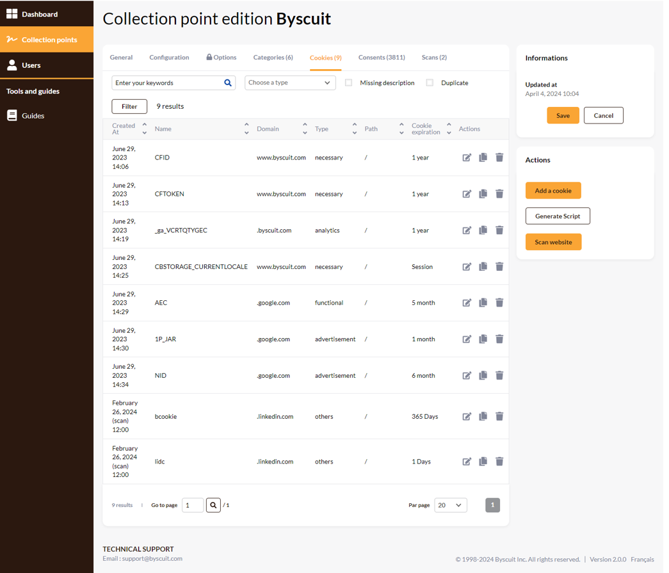Duplicate the 1P_JAR cookie
669x573 pixels.
(483, 339)
